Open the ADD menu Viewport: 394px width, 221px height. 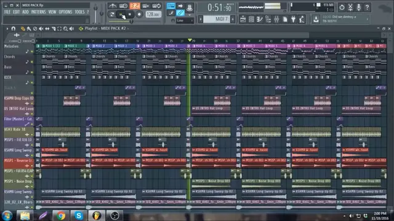(x=25, y=12)
